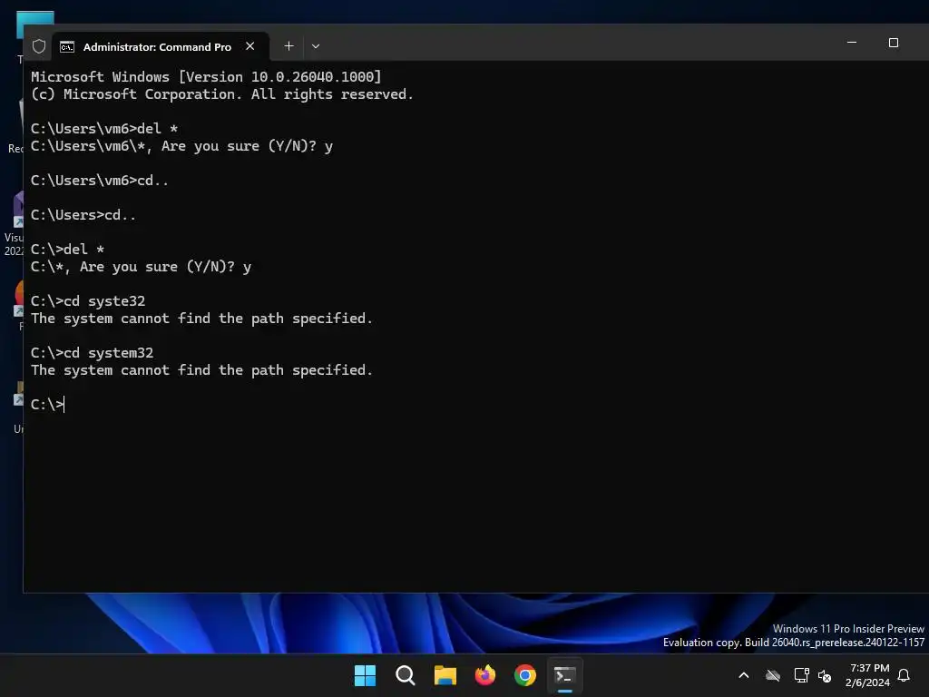The height and width of the screenshot is (697, 929).
Task: Show hidden system tray icons
Action: (744, 675)
